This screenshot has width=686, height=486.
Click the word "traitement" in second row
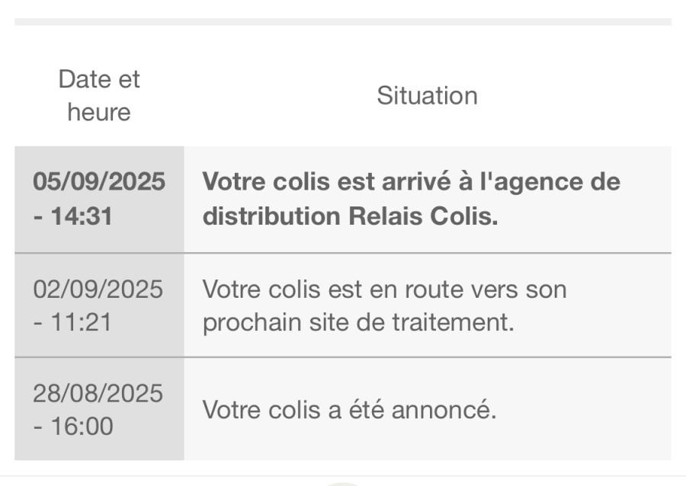pyautogui.click(x=452, y=322)
